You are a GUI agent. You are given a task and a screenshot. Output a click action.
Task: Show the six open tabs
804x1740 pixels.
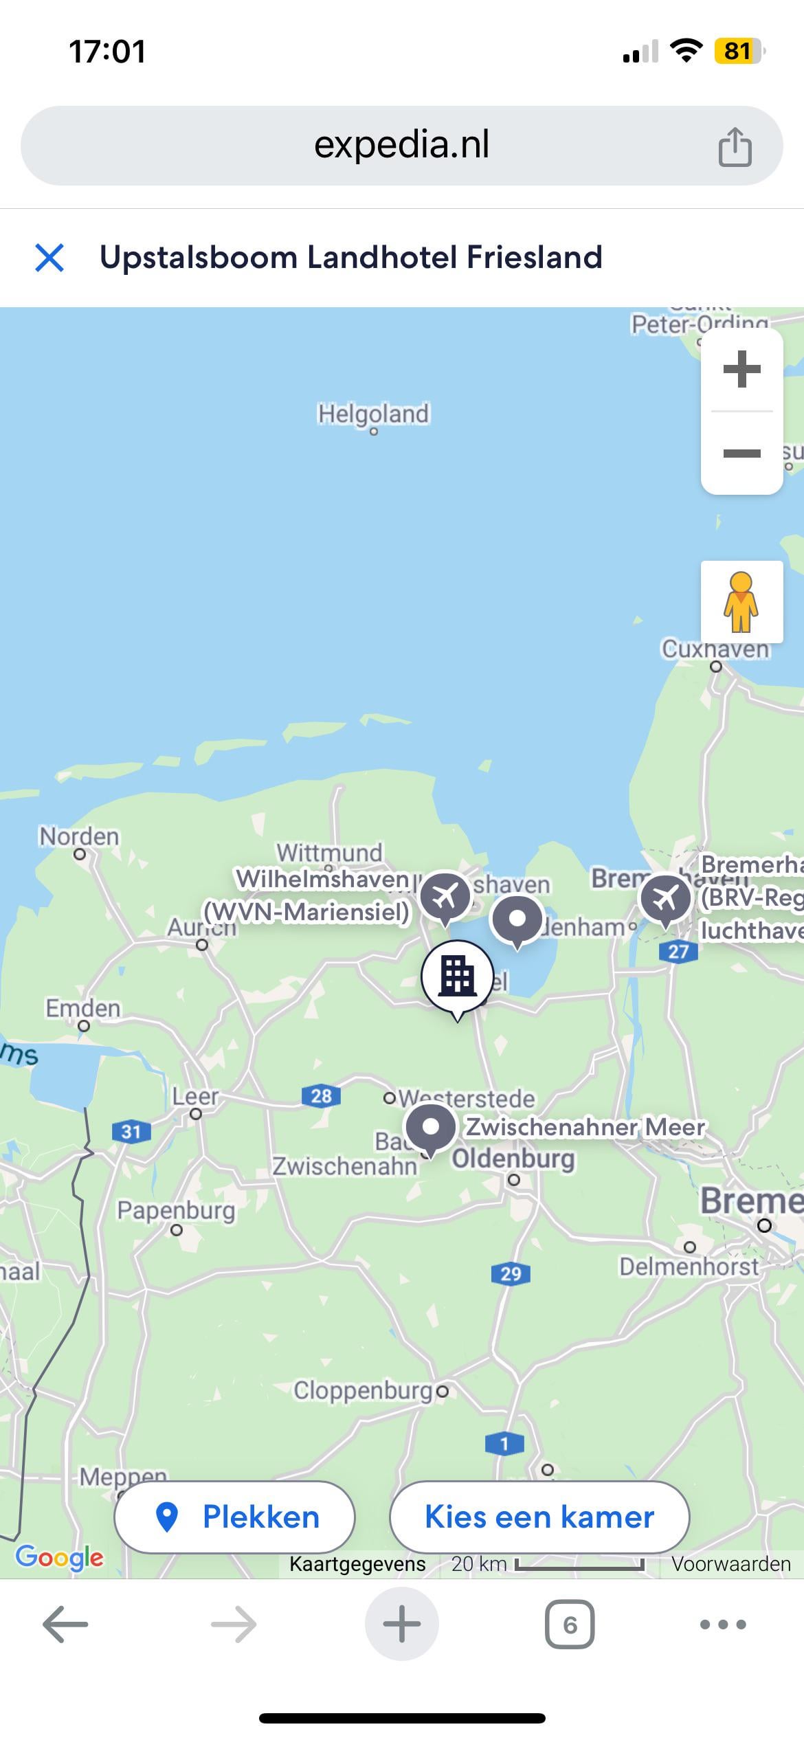(x=570, y=1625)
